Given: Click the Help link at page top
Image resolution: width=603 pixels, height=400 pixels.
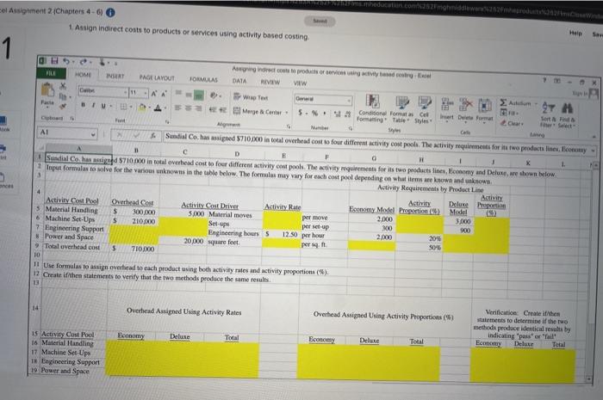Looking at the screenshot, I should coord(575,33).
